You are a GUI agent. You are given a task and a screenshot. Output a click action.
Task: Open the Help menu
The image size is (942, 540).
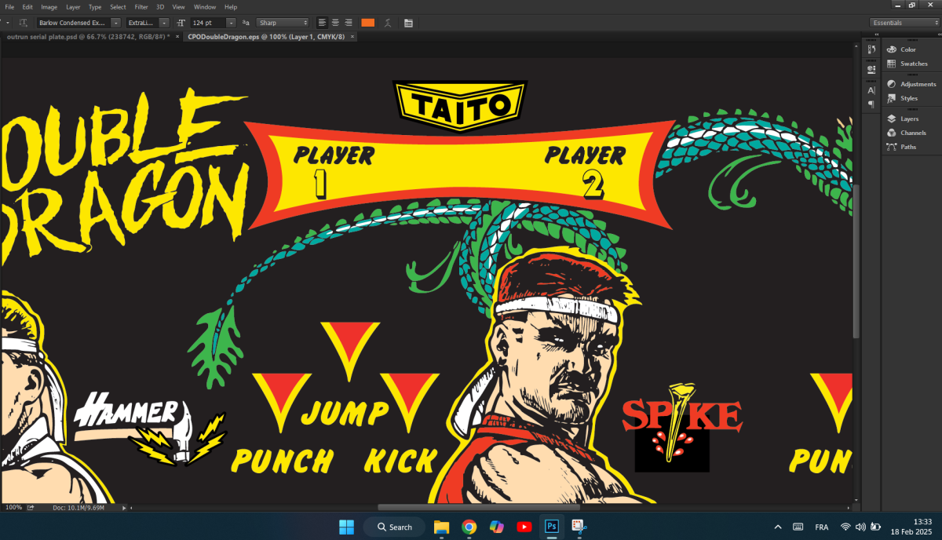(231, 7)
